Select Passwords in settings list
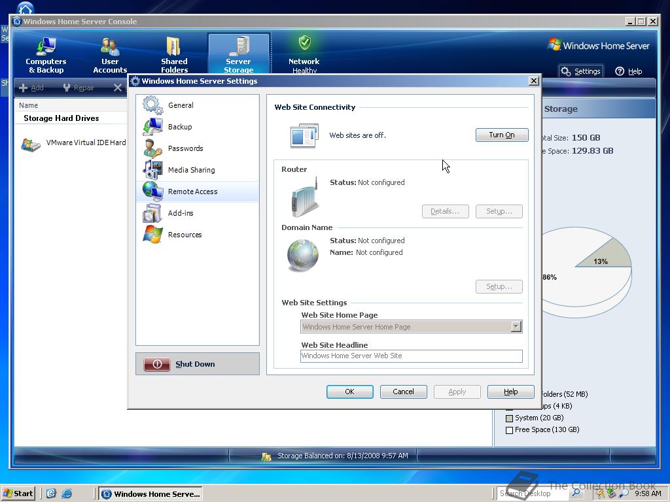 (198, 148)
